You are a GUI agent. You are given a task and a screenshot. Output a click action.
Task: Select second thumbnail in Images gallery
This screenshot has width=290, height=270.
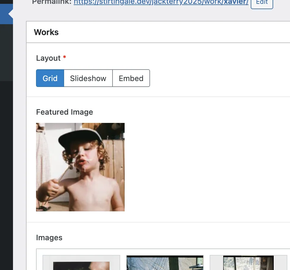point(165,263)
